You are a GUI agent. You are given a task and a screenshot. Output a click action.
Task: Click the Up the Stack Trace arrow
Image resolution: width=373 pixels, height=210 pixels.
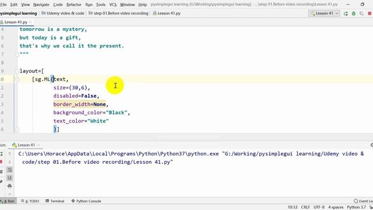(9, 154)
